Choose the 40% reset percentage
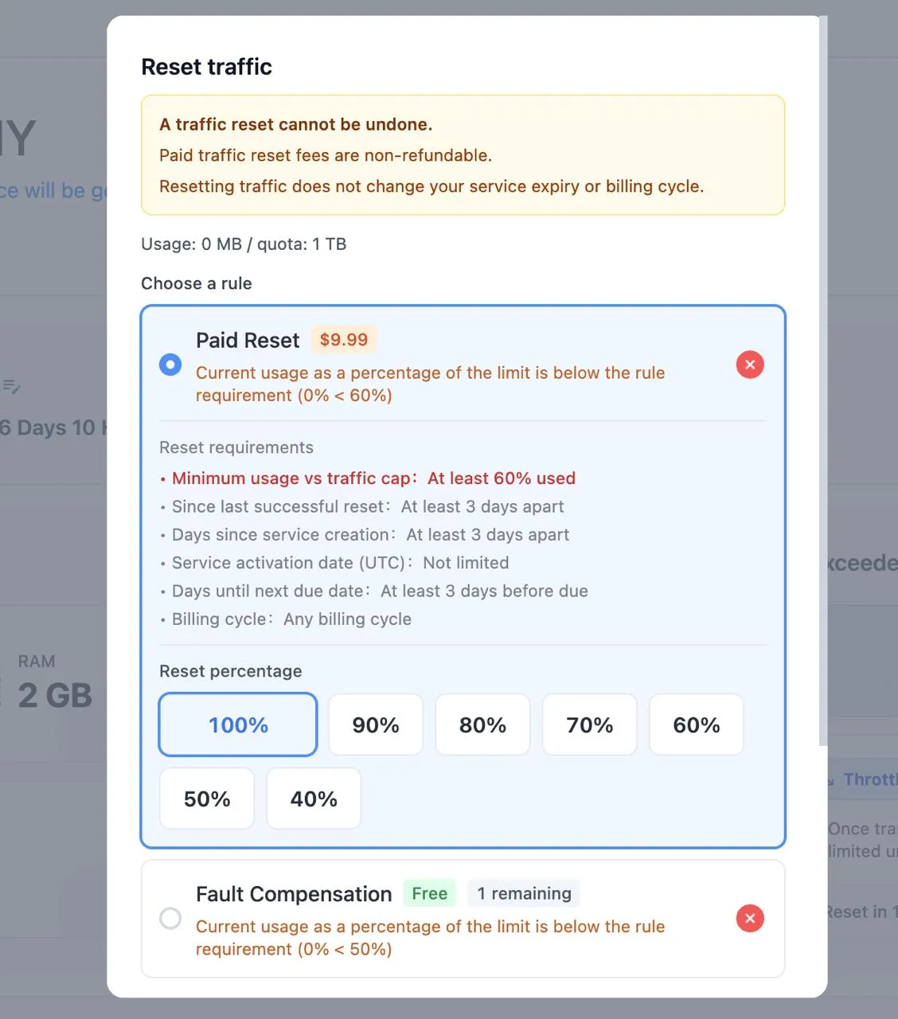This screenshot has width=898, height=1019. [313, 798]
